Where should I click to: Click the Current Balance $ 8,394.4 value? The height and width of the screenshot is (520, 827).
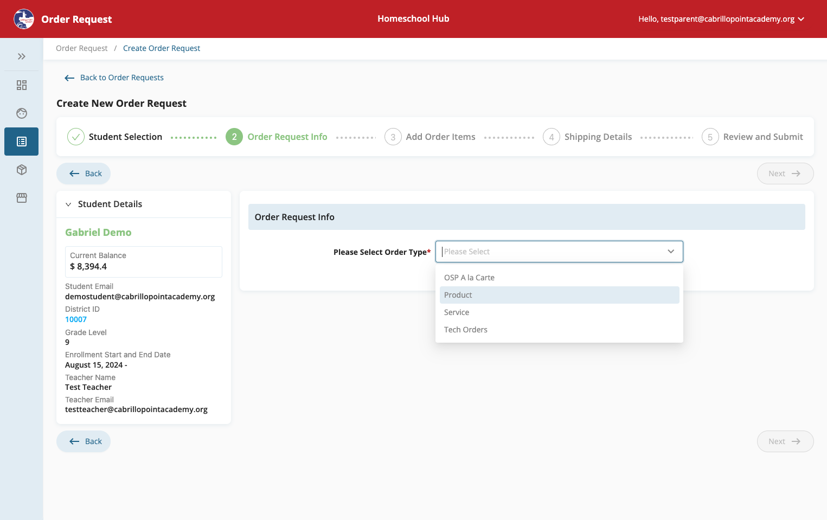click(x=88, y=266)
